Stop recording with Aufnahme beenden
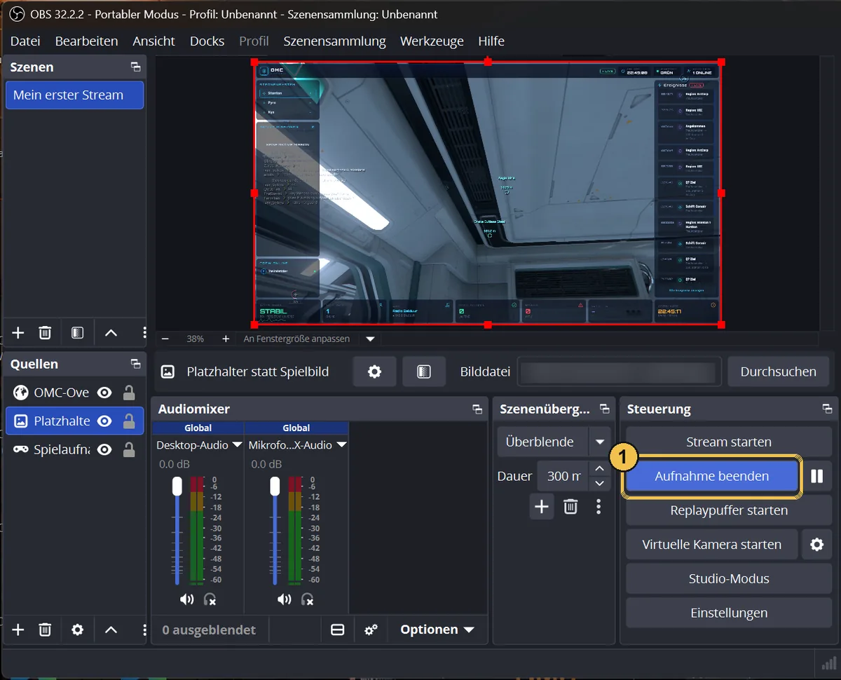The image size is (841, 680). (x=712, y=476)
